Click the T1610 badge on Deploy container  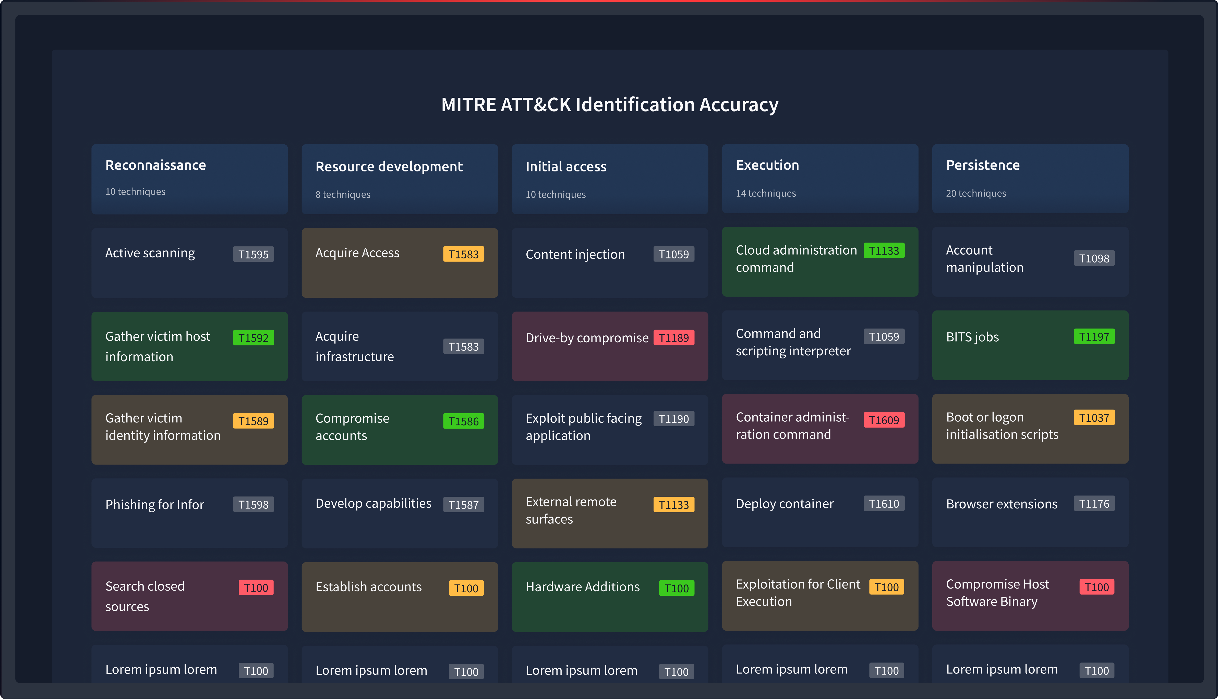pyautogui.click(x=884, y=504)
